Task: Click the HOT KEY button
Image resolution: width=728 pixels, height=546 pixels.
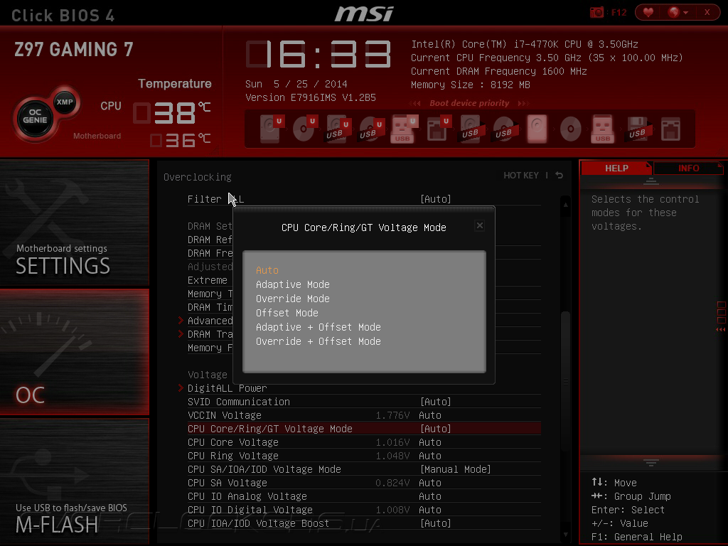Action: tap(521, 176)
